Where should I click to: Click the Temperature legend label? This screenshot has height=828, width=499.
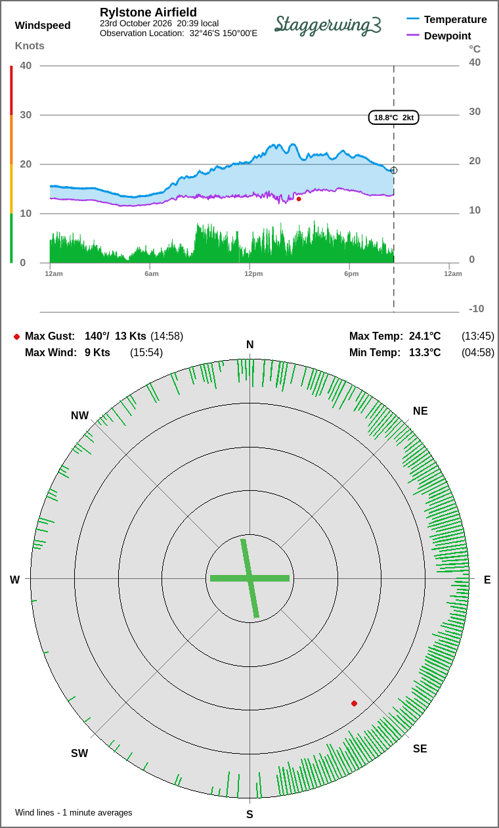(x=456, y=19)
